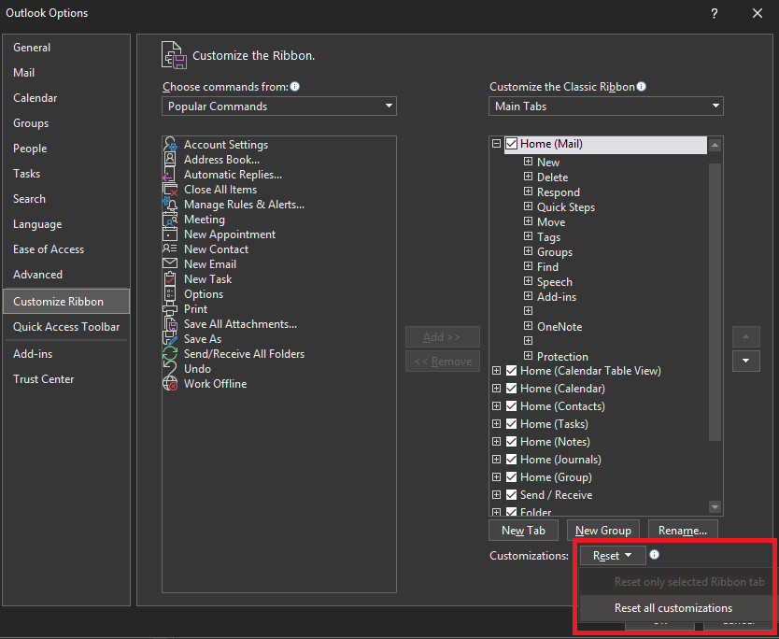Toggle the Home (Calendar Table View) checkbox

(x=511, y=371)
